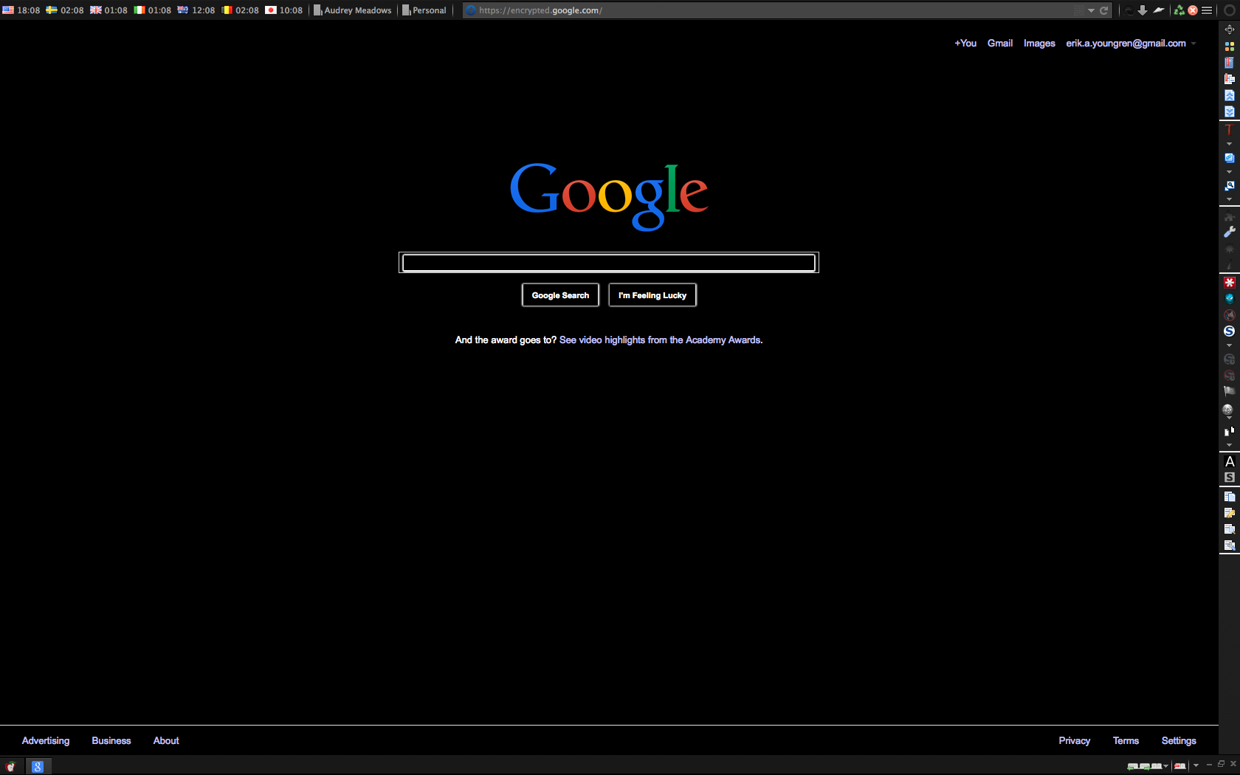Toggle the red asterisk icon in the right sidebar
Screen dimensions: 1240x775
(1229, 282)
